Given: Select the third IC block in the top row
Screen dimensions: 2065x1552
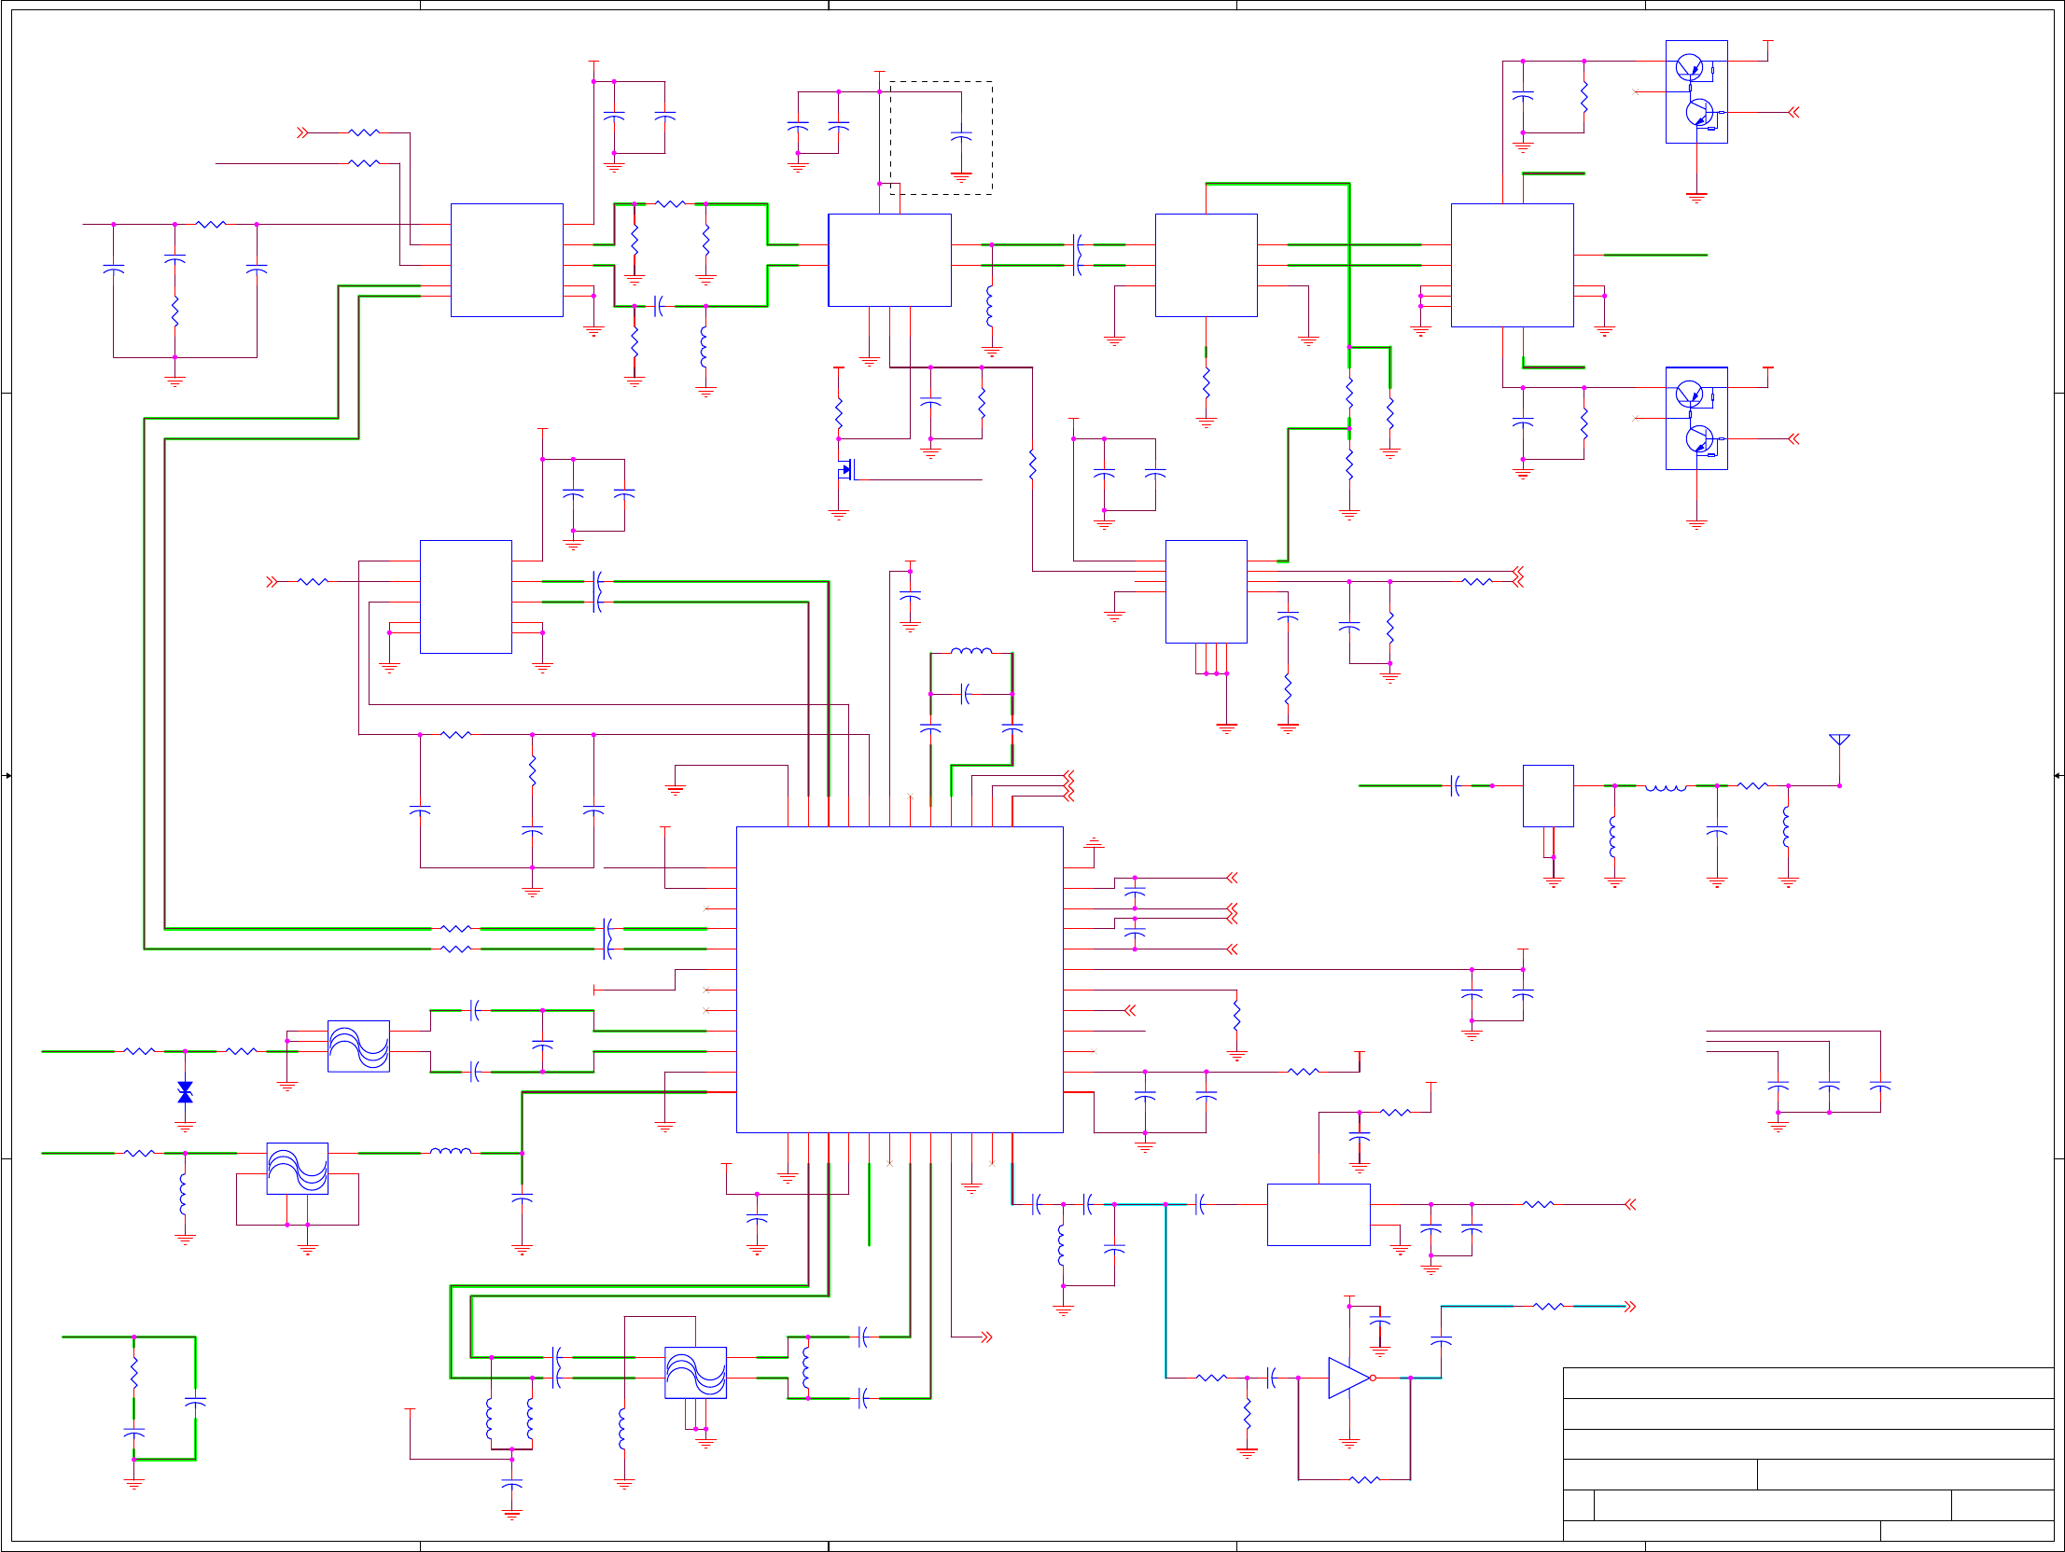Looking at the screenshot, I should (x=1206, y=265).
